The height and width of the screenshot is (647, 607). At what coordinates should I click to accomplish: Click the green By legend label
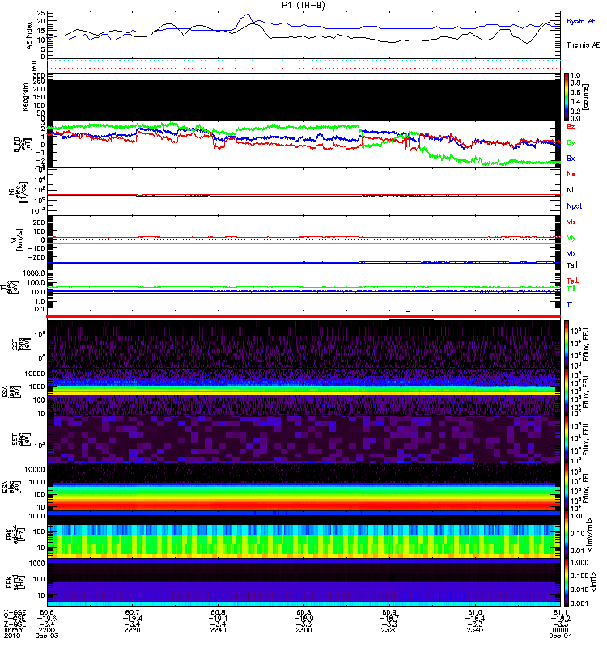(571, 143)
